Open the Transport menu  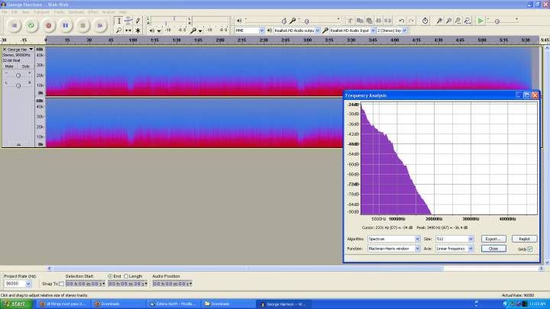(x=41, y=12)
